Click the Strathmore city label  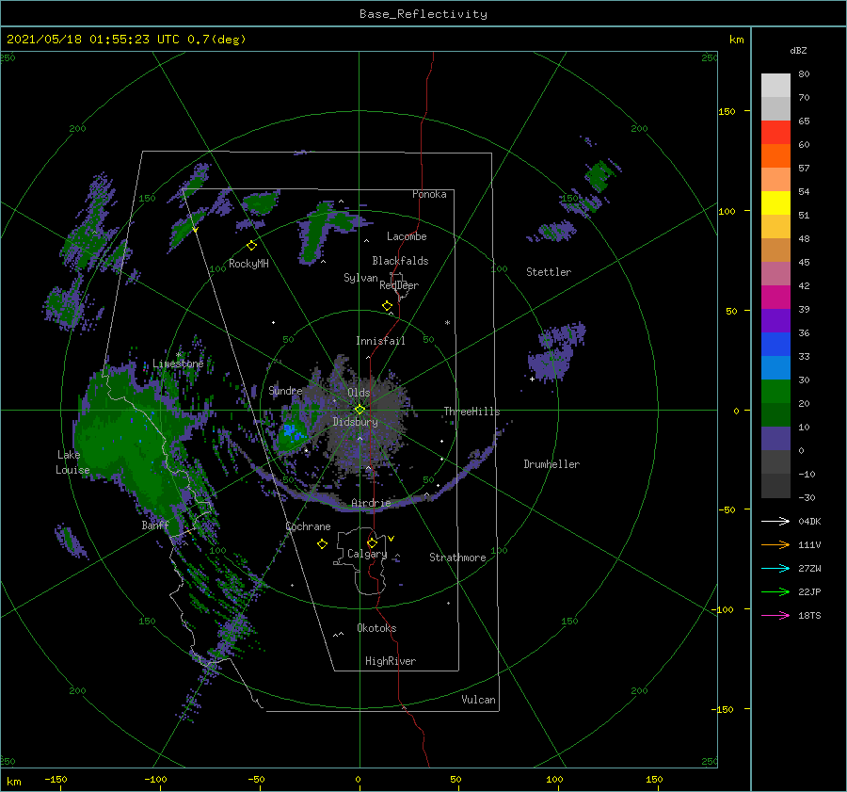[x=457, y=558]
